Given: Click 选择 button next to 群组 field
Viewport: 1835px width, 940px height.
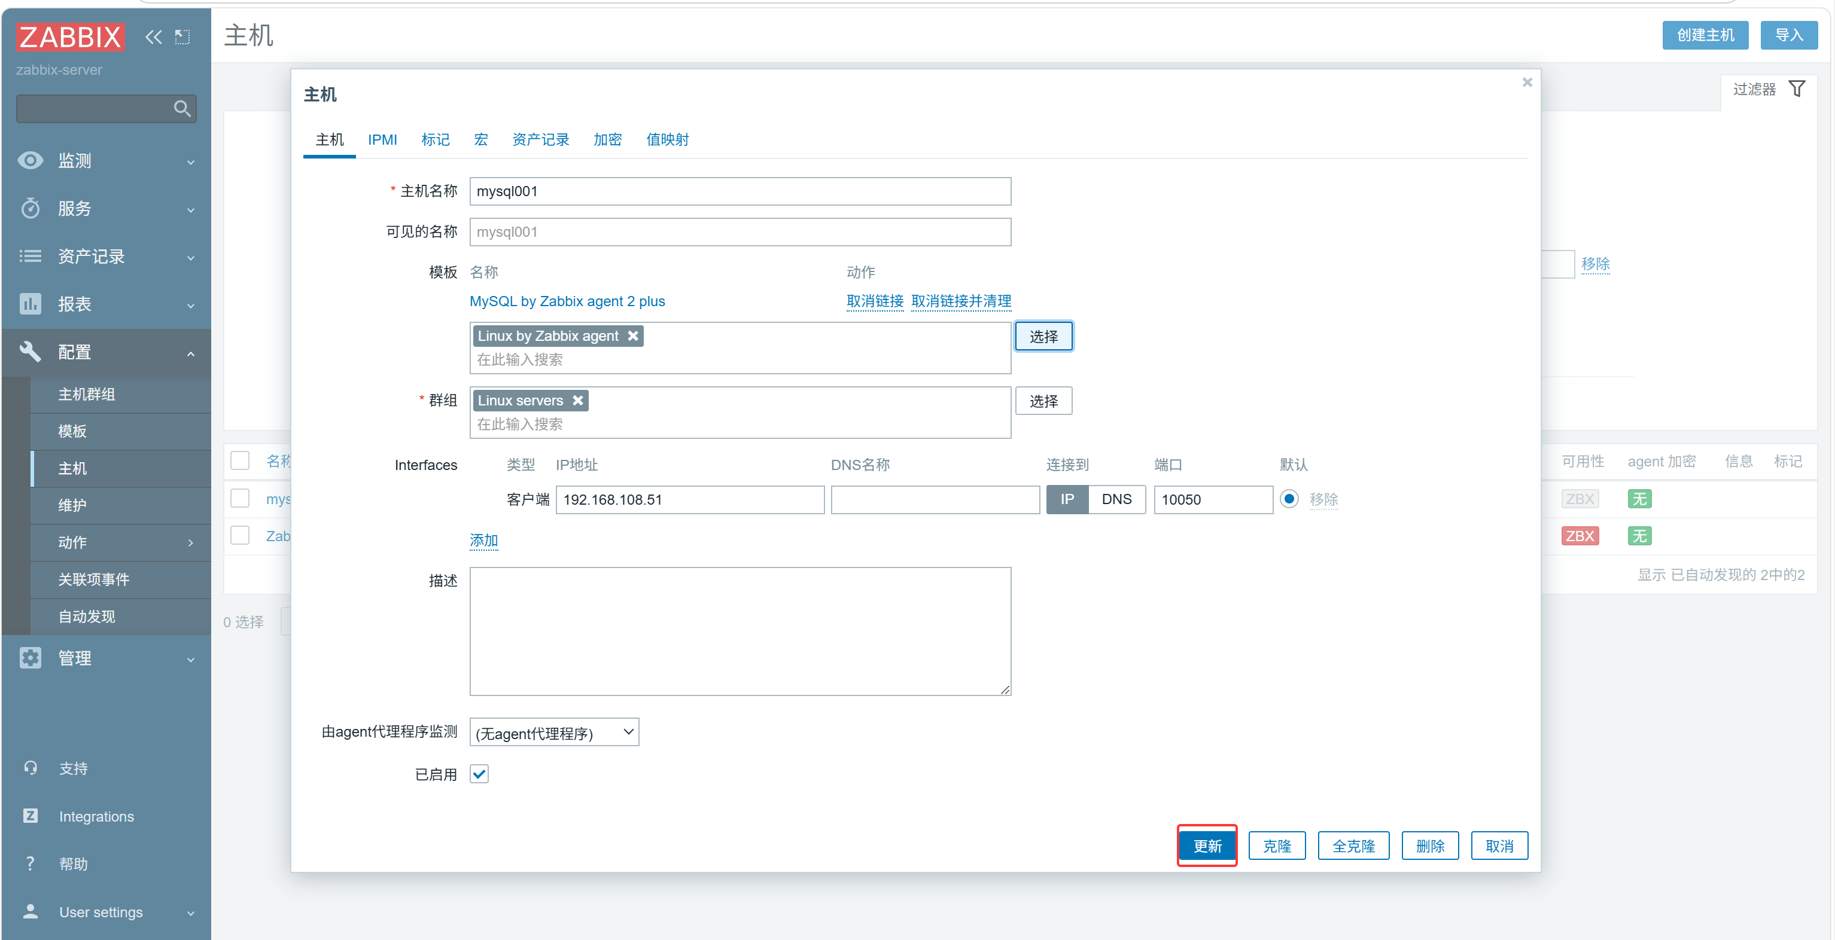Looking at the screenshot, I should [x=1043, y=401].
